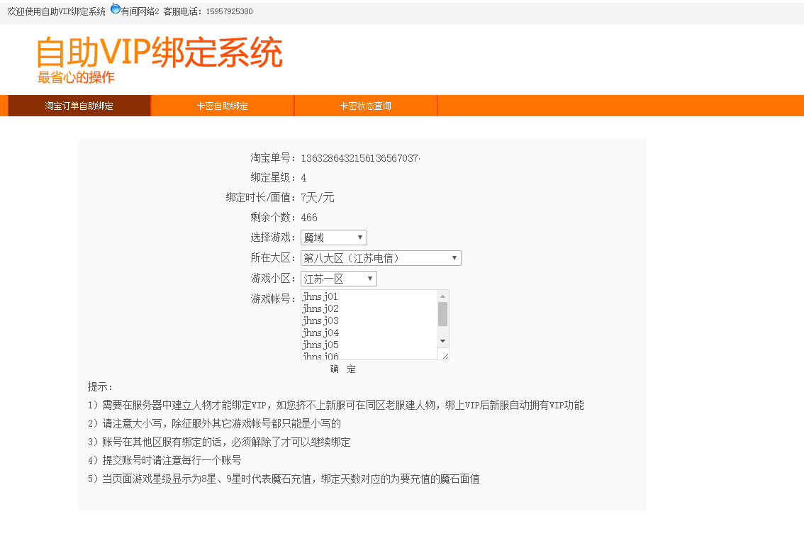Open the 卡密状态查询 tab
The image size is (804, 558).
pyautogui.click(x=365, y=105)
